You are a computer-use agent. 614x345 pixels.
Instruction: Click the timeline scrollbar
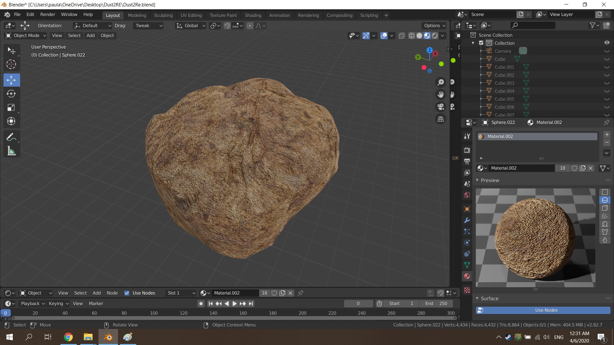click(x=233, y=318)
